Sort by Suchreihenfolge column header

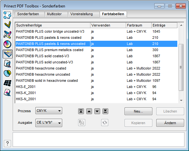[53, 25]
